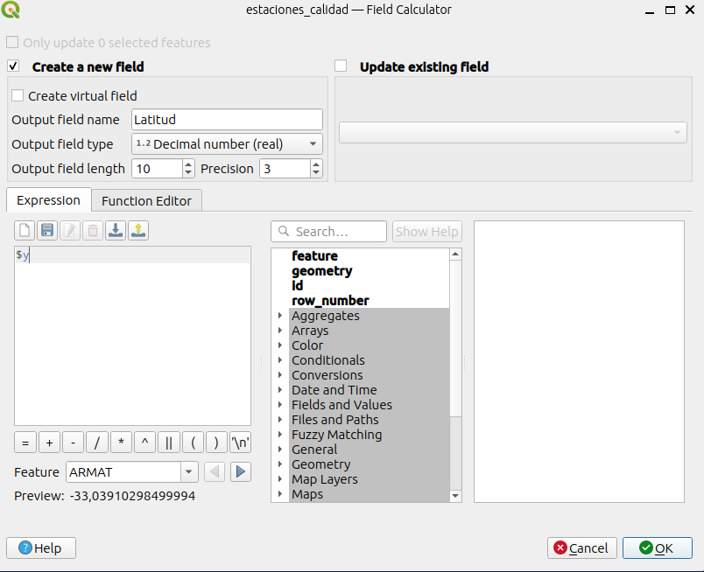Switch to Function Editor tab
This screenshot has width=704, height=572.
coord(146,201)
